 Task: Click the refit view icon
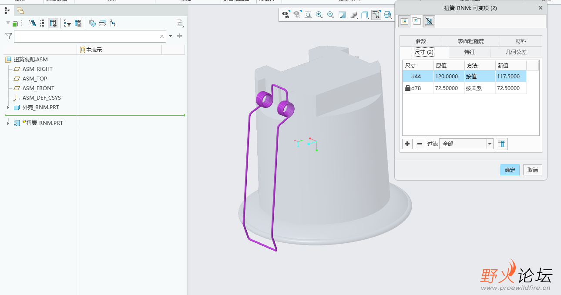[308, 15]
